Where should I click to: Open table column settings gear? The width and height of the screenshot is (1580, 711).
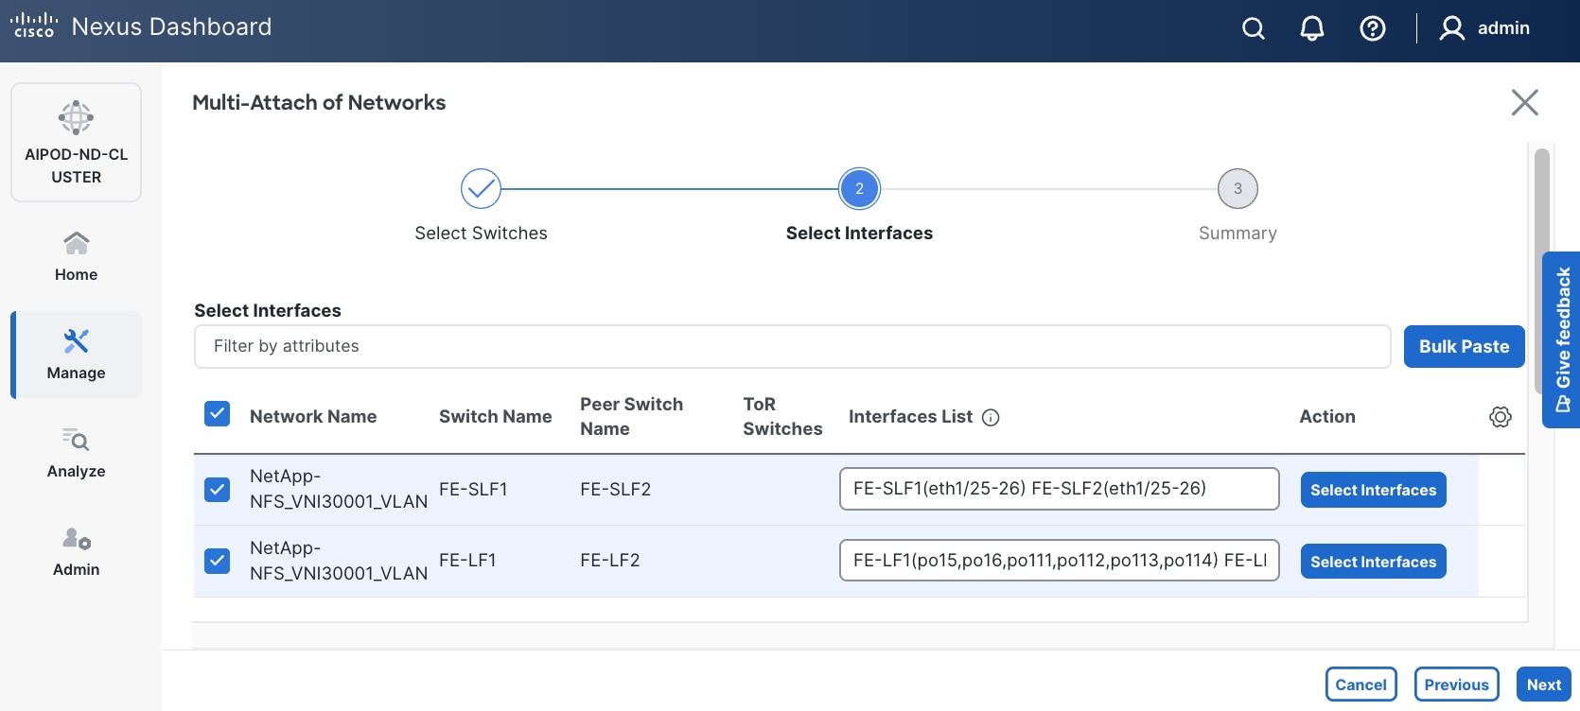(x=1500, y=417)
